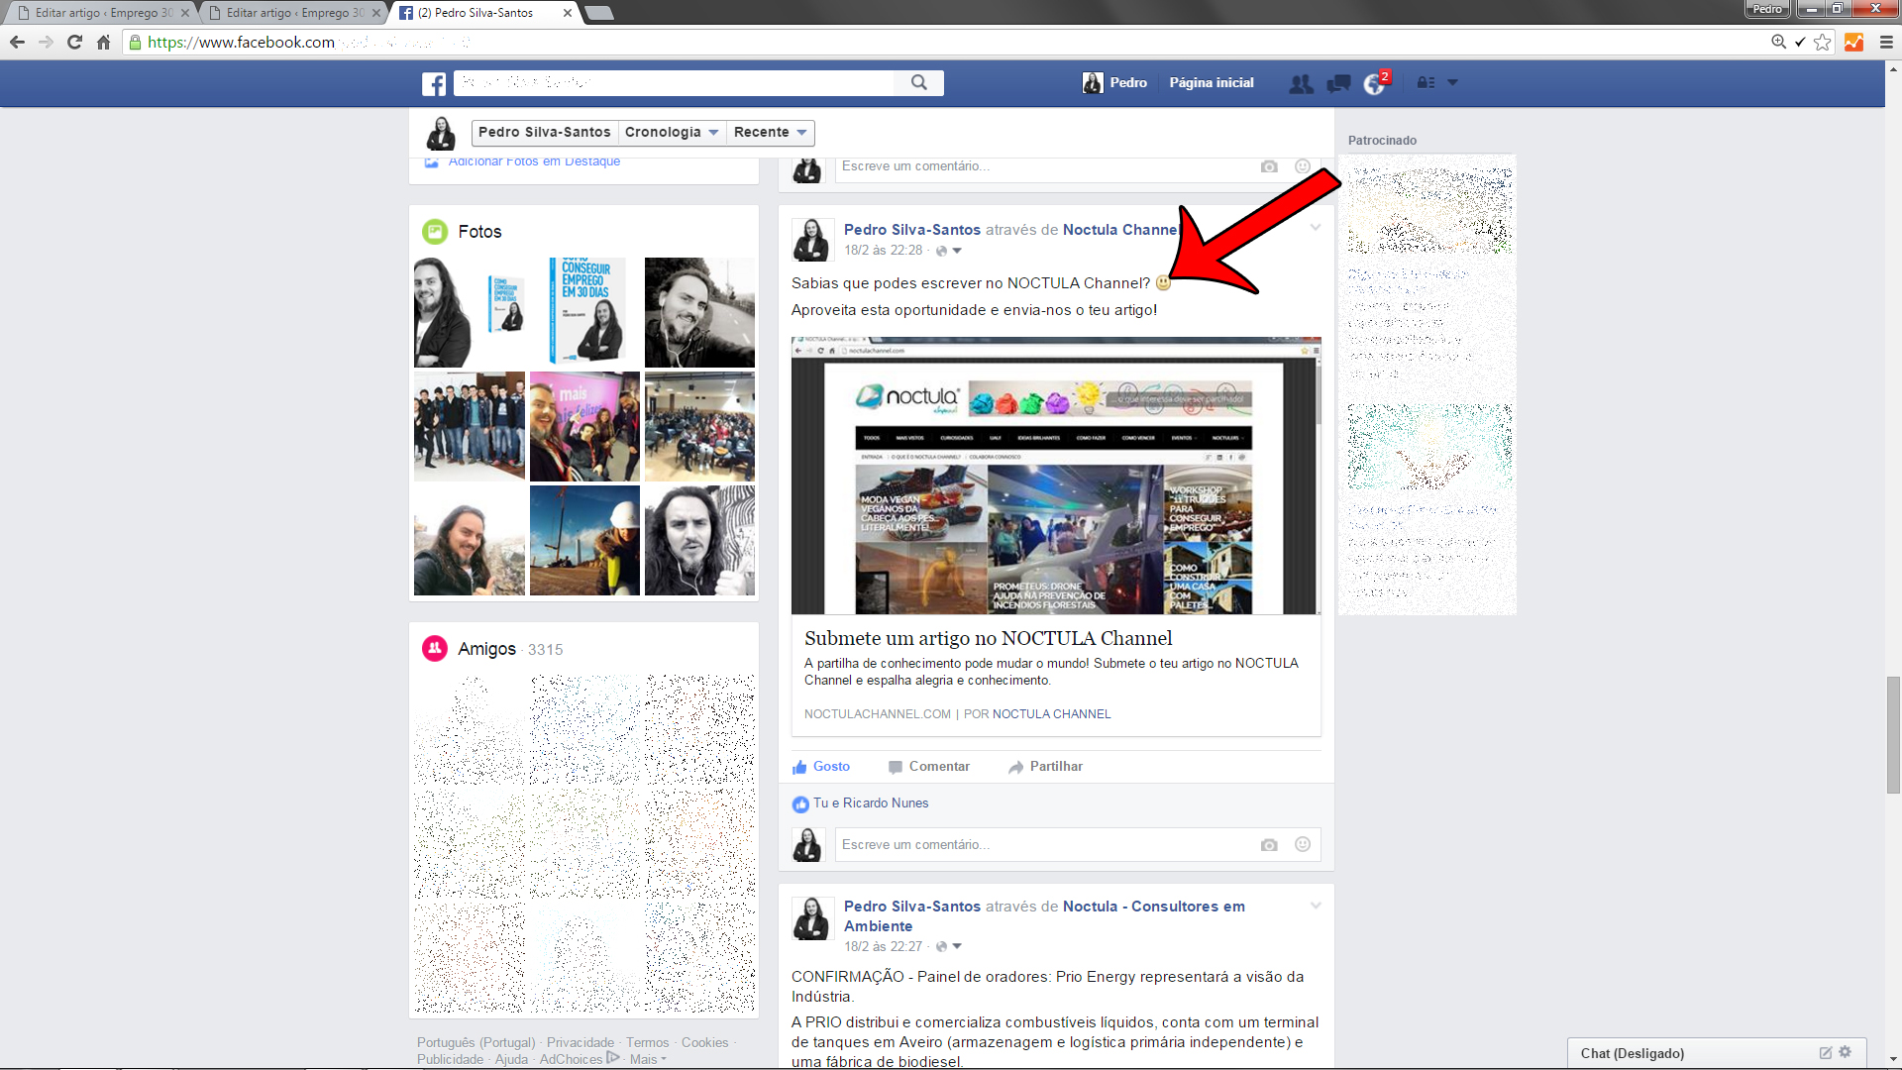This screenshot has width=1902, height=1070.
Task: Click the Submete um artigo no NOCTULA Channel title
Action: pyautogui.click(x=988, y=639)
